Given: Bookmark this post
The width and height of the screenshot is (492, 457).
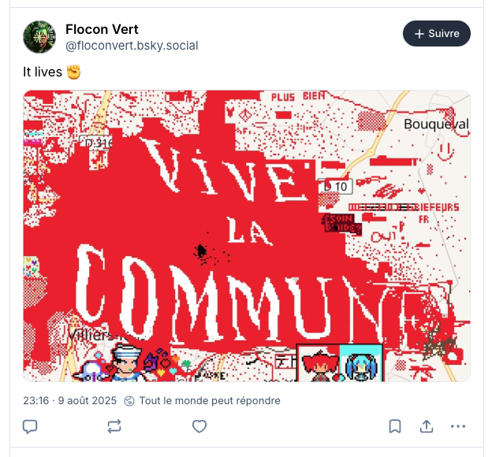Looking at the screenshot, I should (x=395, y=426).
